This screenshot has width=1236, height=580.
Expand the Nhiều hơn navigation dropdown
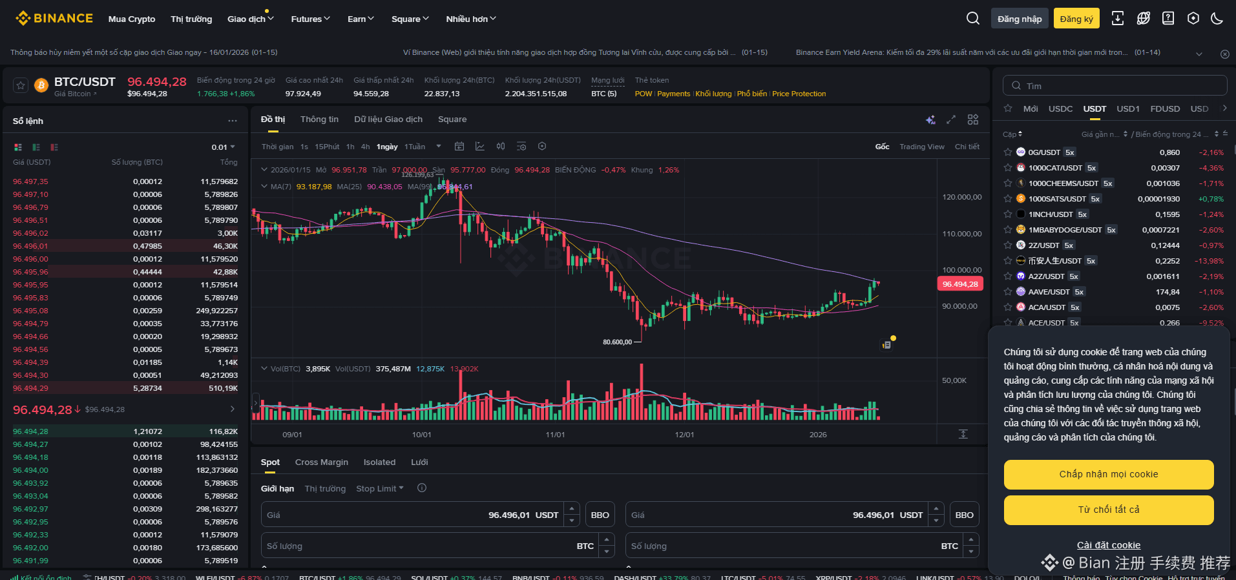(x=471, y=19)
